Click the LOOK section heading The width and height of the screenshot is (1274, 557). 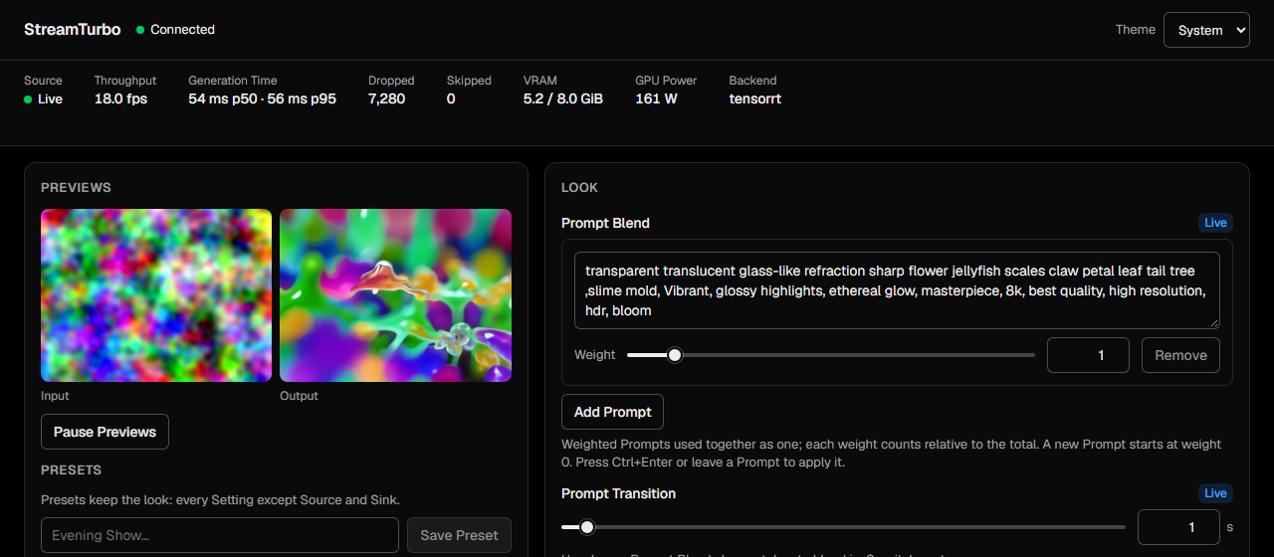click(579, 187)
